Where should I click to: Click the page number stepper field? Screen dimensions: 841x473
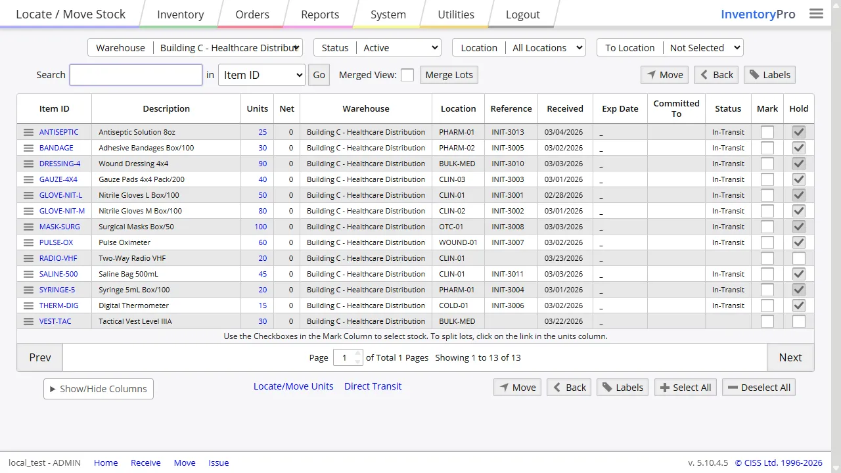pos(348,357)
